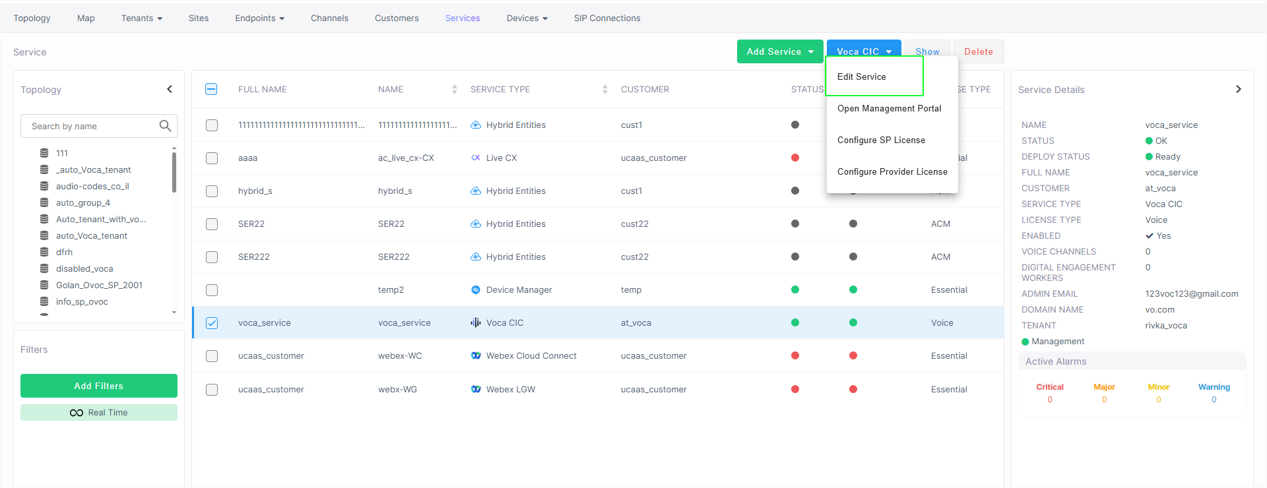Click database icon next to auto_group_4
Screen dimensions: 1267x488
tap(44, 202)
